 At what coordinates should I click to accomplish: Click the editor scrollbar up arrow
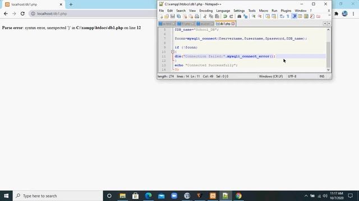[328, 30]
